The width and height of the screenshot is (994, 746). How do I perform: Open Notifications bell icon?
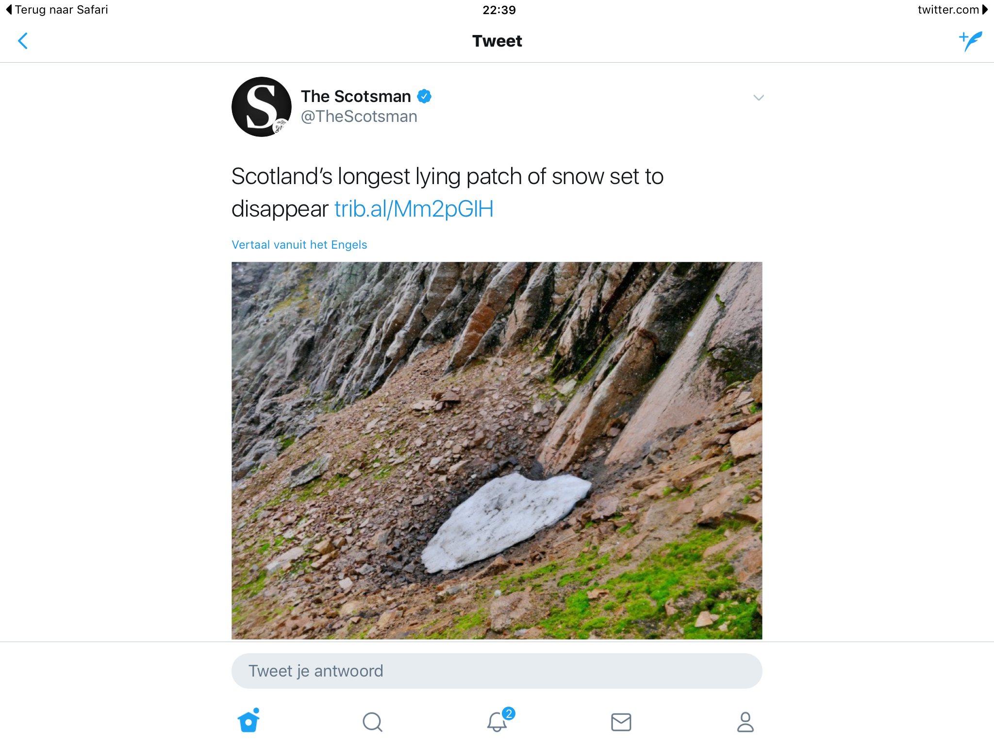[x=497, y=722]
